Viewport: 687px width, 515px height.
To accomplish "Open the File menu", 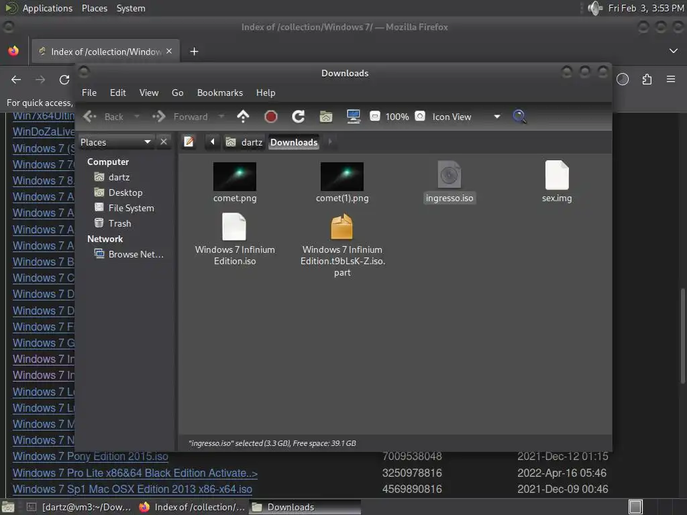I will tap(89, 93).
